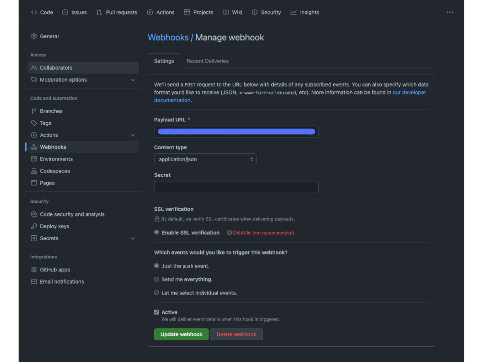Click the Pages sidebar icon
Screen dimensions: 483x362
pos(34,183)
